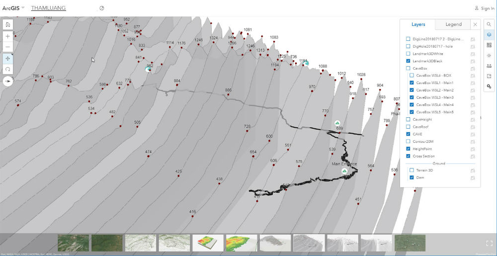Enter fullscreen with the expand icon
Viewport: 497px width, 256px height.
[489, 243]
